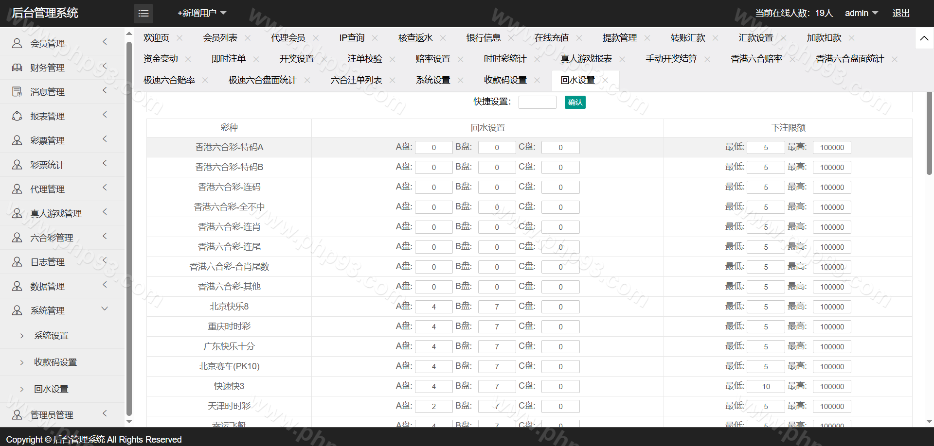Switch to the 赔率设置 tab

pyautogui.click(x=432, y=59)
